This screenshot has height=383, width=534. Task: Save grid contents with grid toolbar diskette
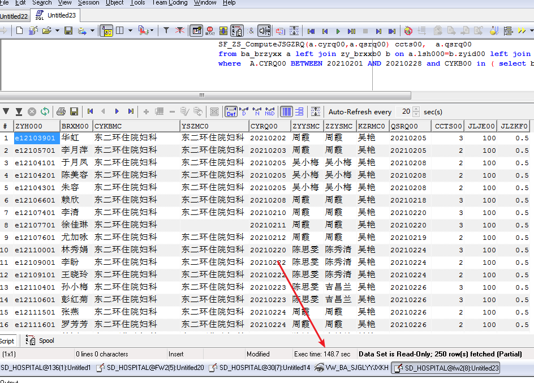coord(74,111)
